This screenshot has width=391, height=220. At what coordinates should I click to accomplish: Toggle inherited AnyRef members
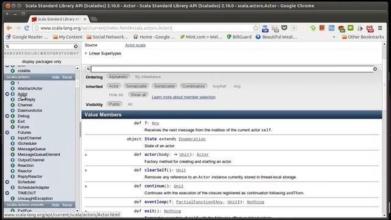[219, 86]
